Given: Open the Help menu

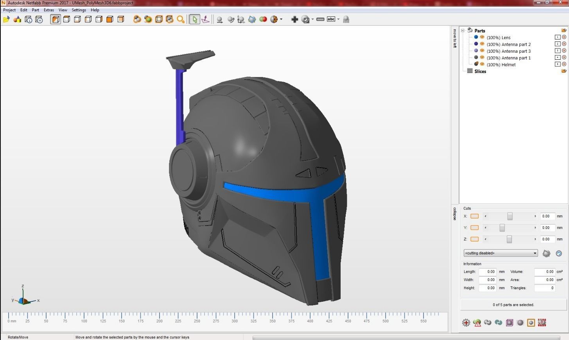Looking at the screenshot, I should tap(95, 10).
